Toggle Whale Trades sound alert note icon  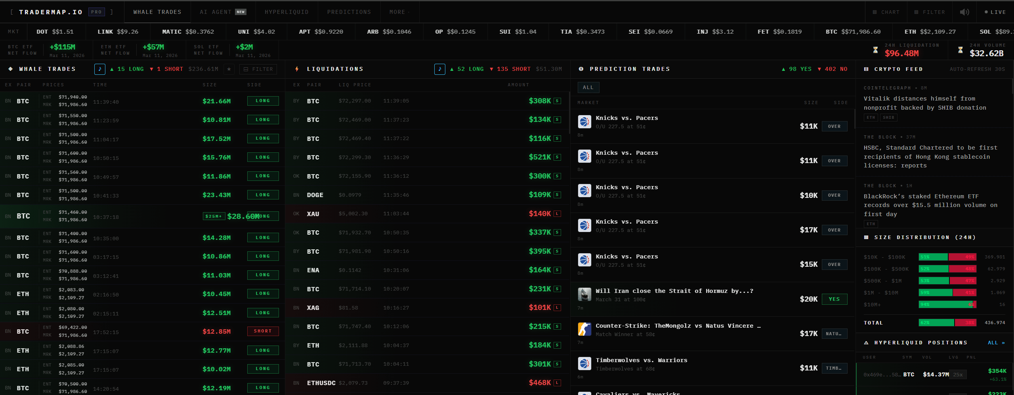click(x=99, y=69)
